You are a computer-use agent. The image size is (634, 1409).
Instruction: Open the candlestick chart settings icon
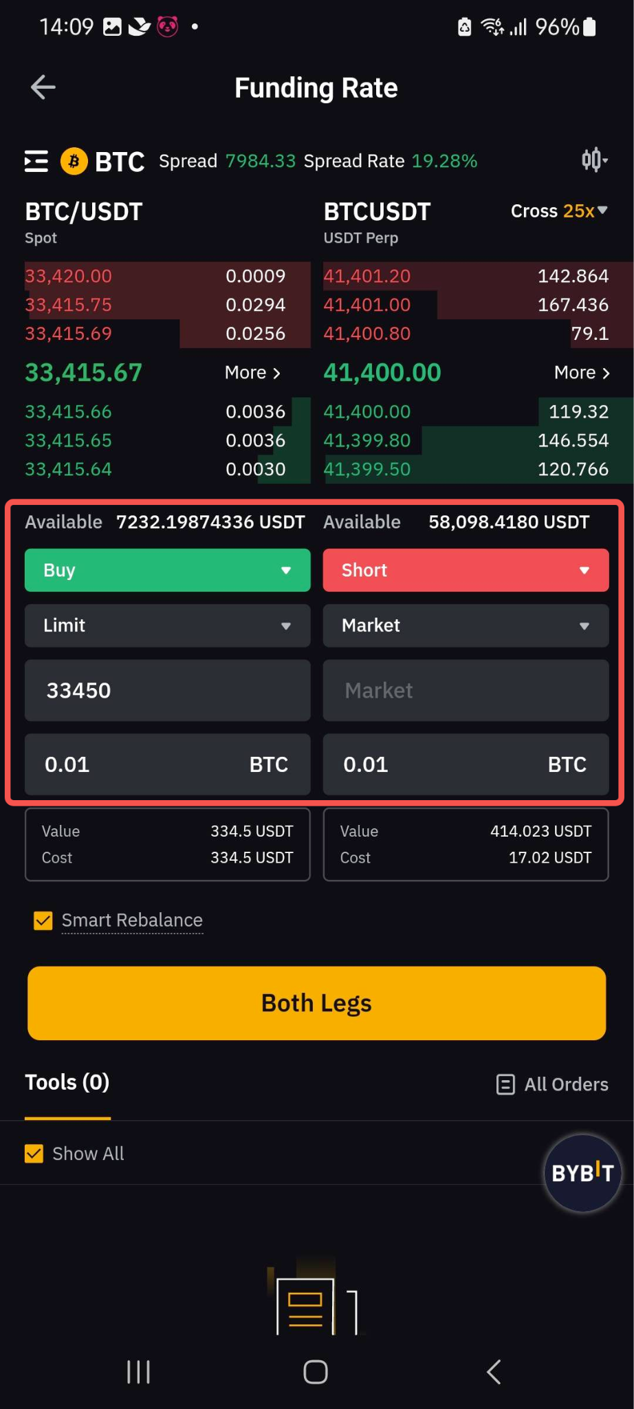595,160
